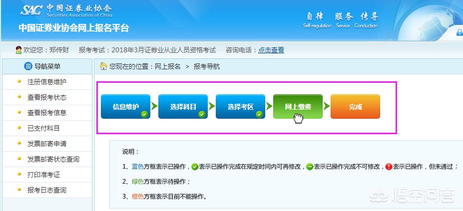
Task: Click exam name 2018年3月证券业从业人员资格考试
Action: pos(164,50)
